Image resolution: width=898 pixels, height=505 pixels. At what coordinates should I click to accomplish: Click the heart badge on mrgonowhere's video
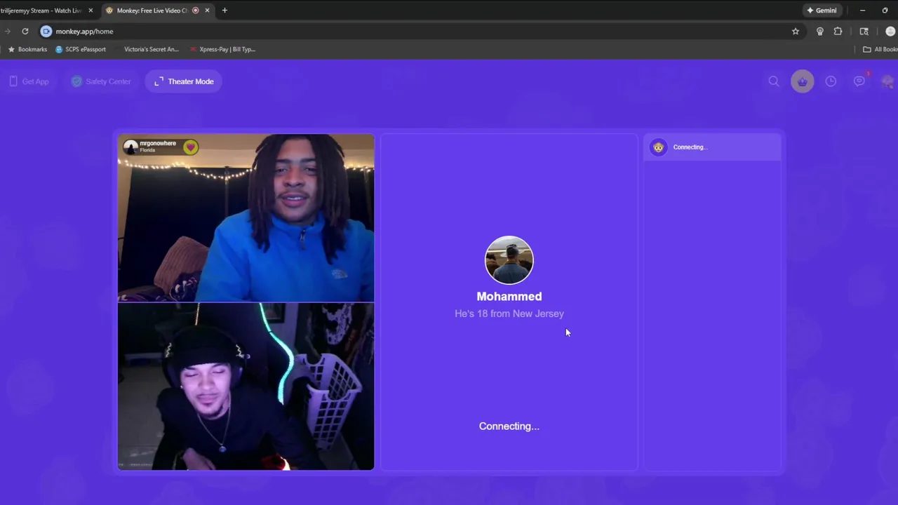point(191,147)
